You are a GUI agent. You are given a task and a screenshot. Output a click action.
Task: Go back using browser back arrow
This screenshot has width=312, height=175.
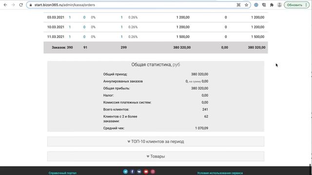pos(5,5)
